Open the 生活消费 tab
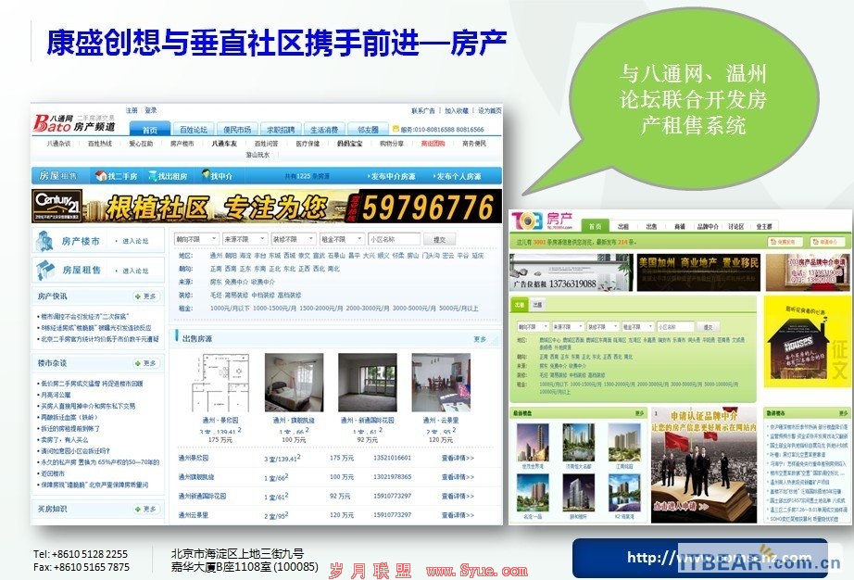 (324, 130)
